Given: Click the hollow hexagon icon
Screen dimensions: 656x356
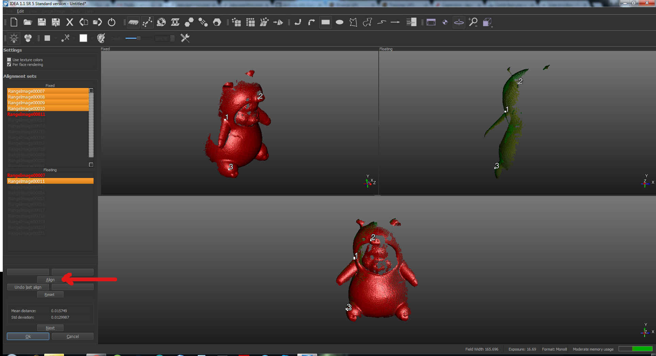Looking at the screenshot, I should [x=217, y=22].
